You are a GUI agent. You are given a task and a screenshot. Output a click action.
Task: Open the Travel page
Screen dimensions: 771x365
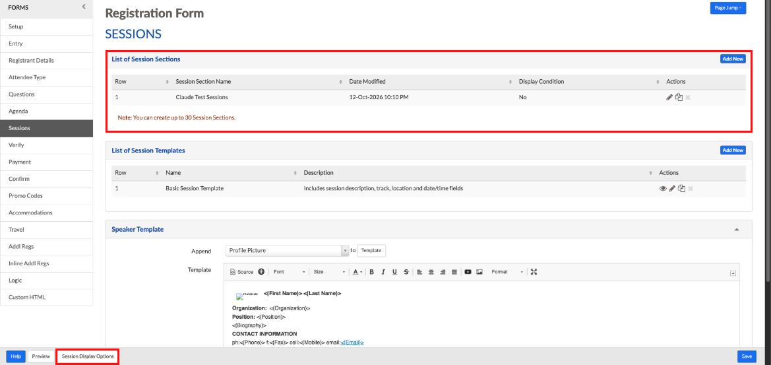46,230
